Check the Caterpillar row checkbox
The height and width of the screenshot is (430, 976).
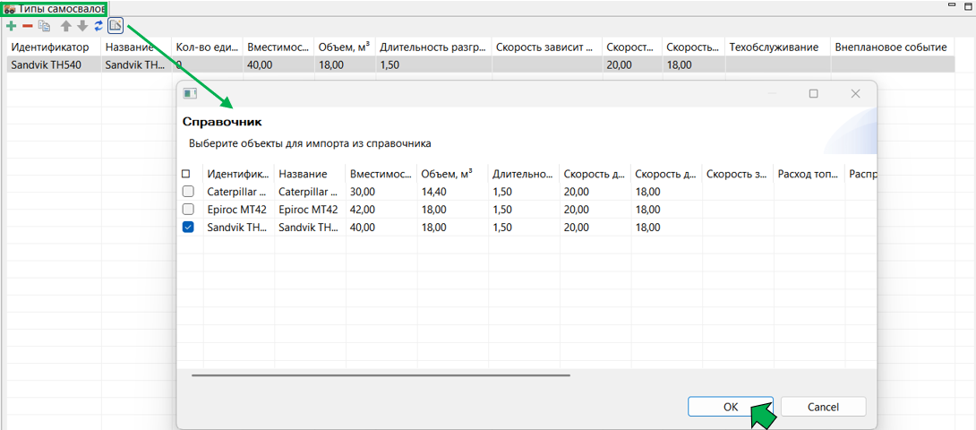pyautogui.click(x=188, y=192)
